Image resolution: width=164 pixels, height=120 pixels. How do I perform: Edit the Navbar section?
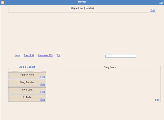point(161,3)
